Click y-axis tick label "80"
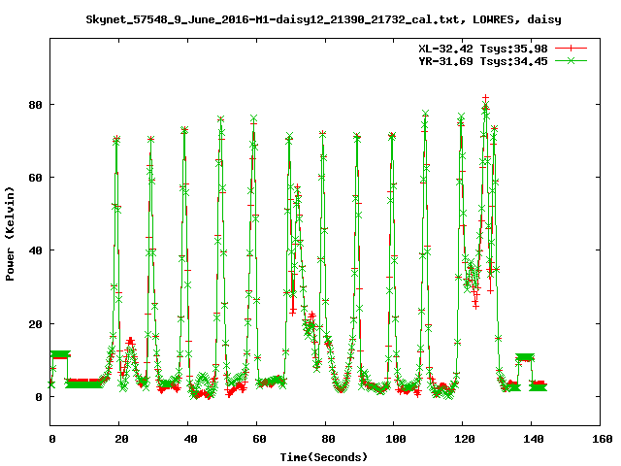 (35, 105)
